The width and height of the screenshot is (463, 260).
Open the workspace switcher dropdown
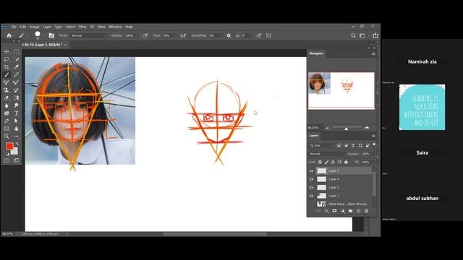[362, 35]
